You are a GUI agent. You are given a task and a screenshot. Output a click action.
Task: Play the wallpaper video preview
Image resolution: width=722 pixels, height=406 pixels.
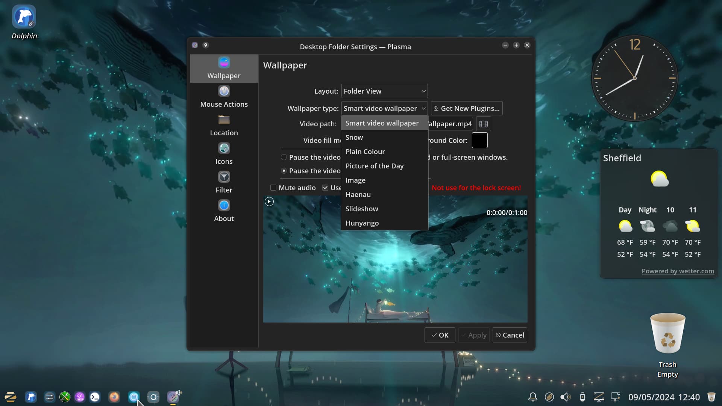click(x=269, y=201)
